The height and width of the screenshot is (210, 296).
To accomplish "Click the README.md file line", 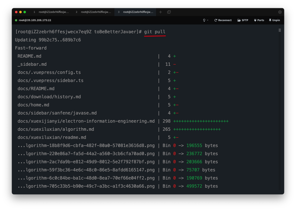I will tap(29, 56).
